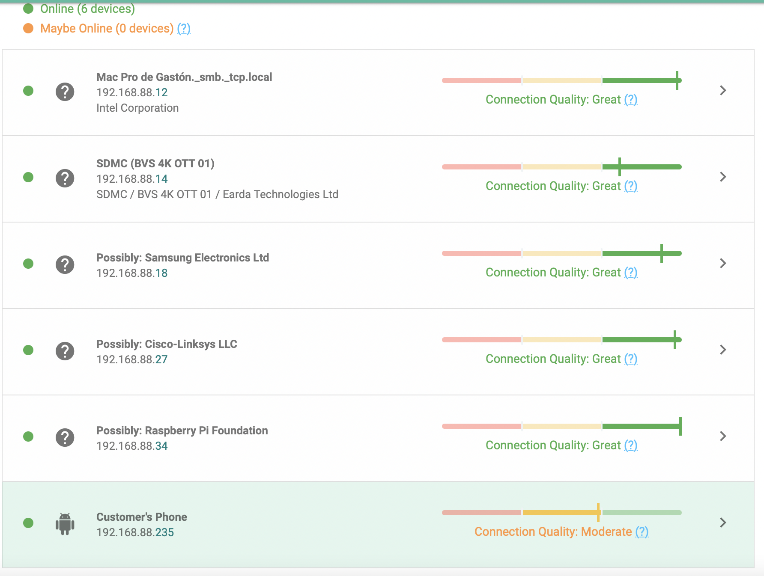Viewport: 764px width, 576px height.
Task: Select Possibly: Raspberry Pi Foundation name
Action: click(x=182, y=431)
